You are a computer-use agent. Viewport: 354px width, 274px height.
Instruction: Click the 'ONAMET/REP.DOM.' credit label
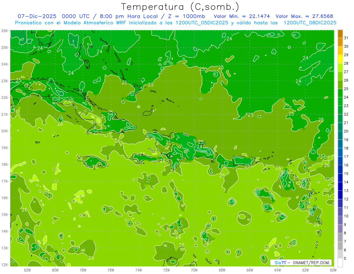311,262
